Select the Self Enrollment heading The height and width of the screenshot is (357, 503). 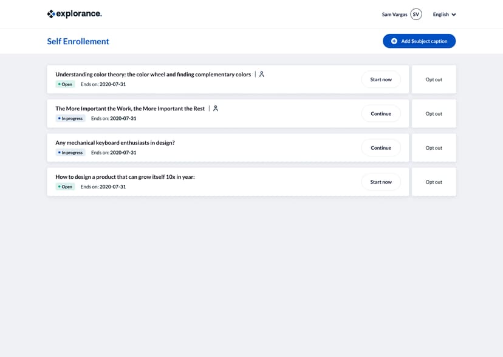(x=78, y=41)
